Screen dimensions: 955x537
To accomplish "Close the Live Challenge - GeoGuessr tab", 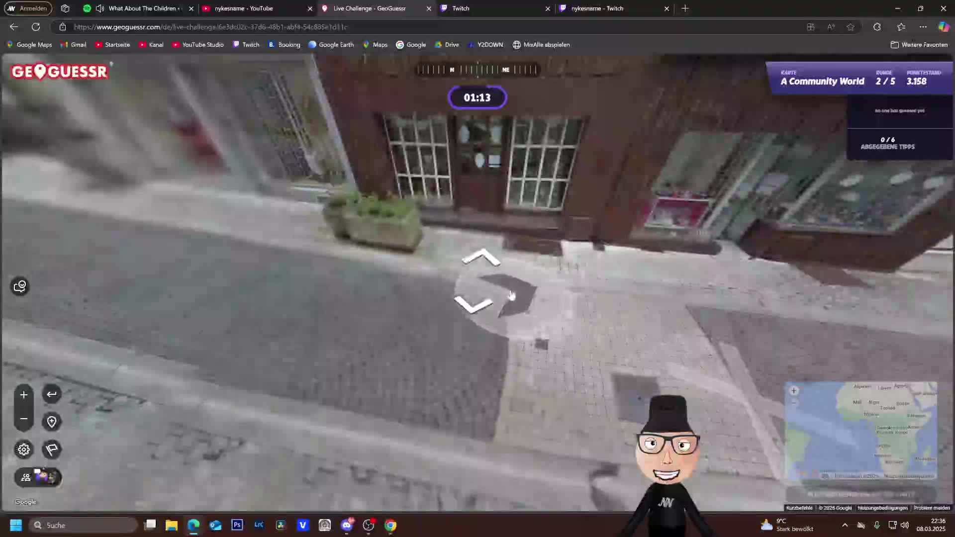I will tap(429, 8).
